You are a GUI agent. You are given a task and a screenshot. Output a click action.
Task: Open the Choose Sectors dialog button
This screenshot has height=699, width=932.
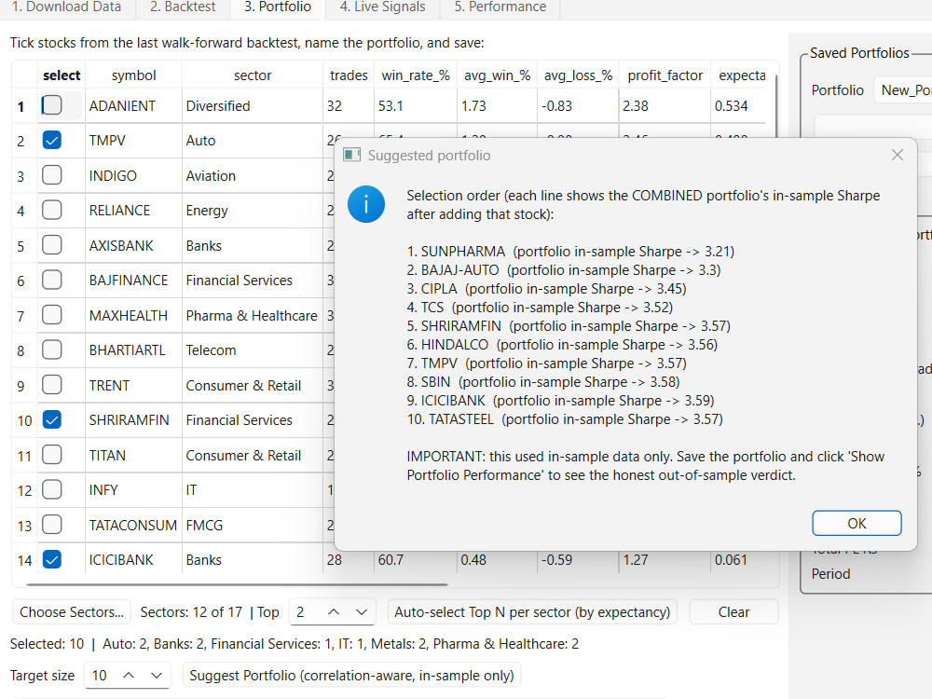click(x=72, y=611)
